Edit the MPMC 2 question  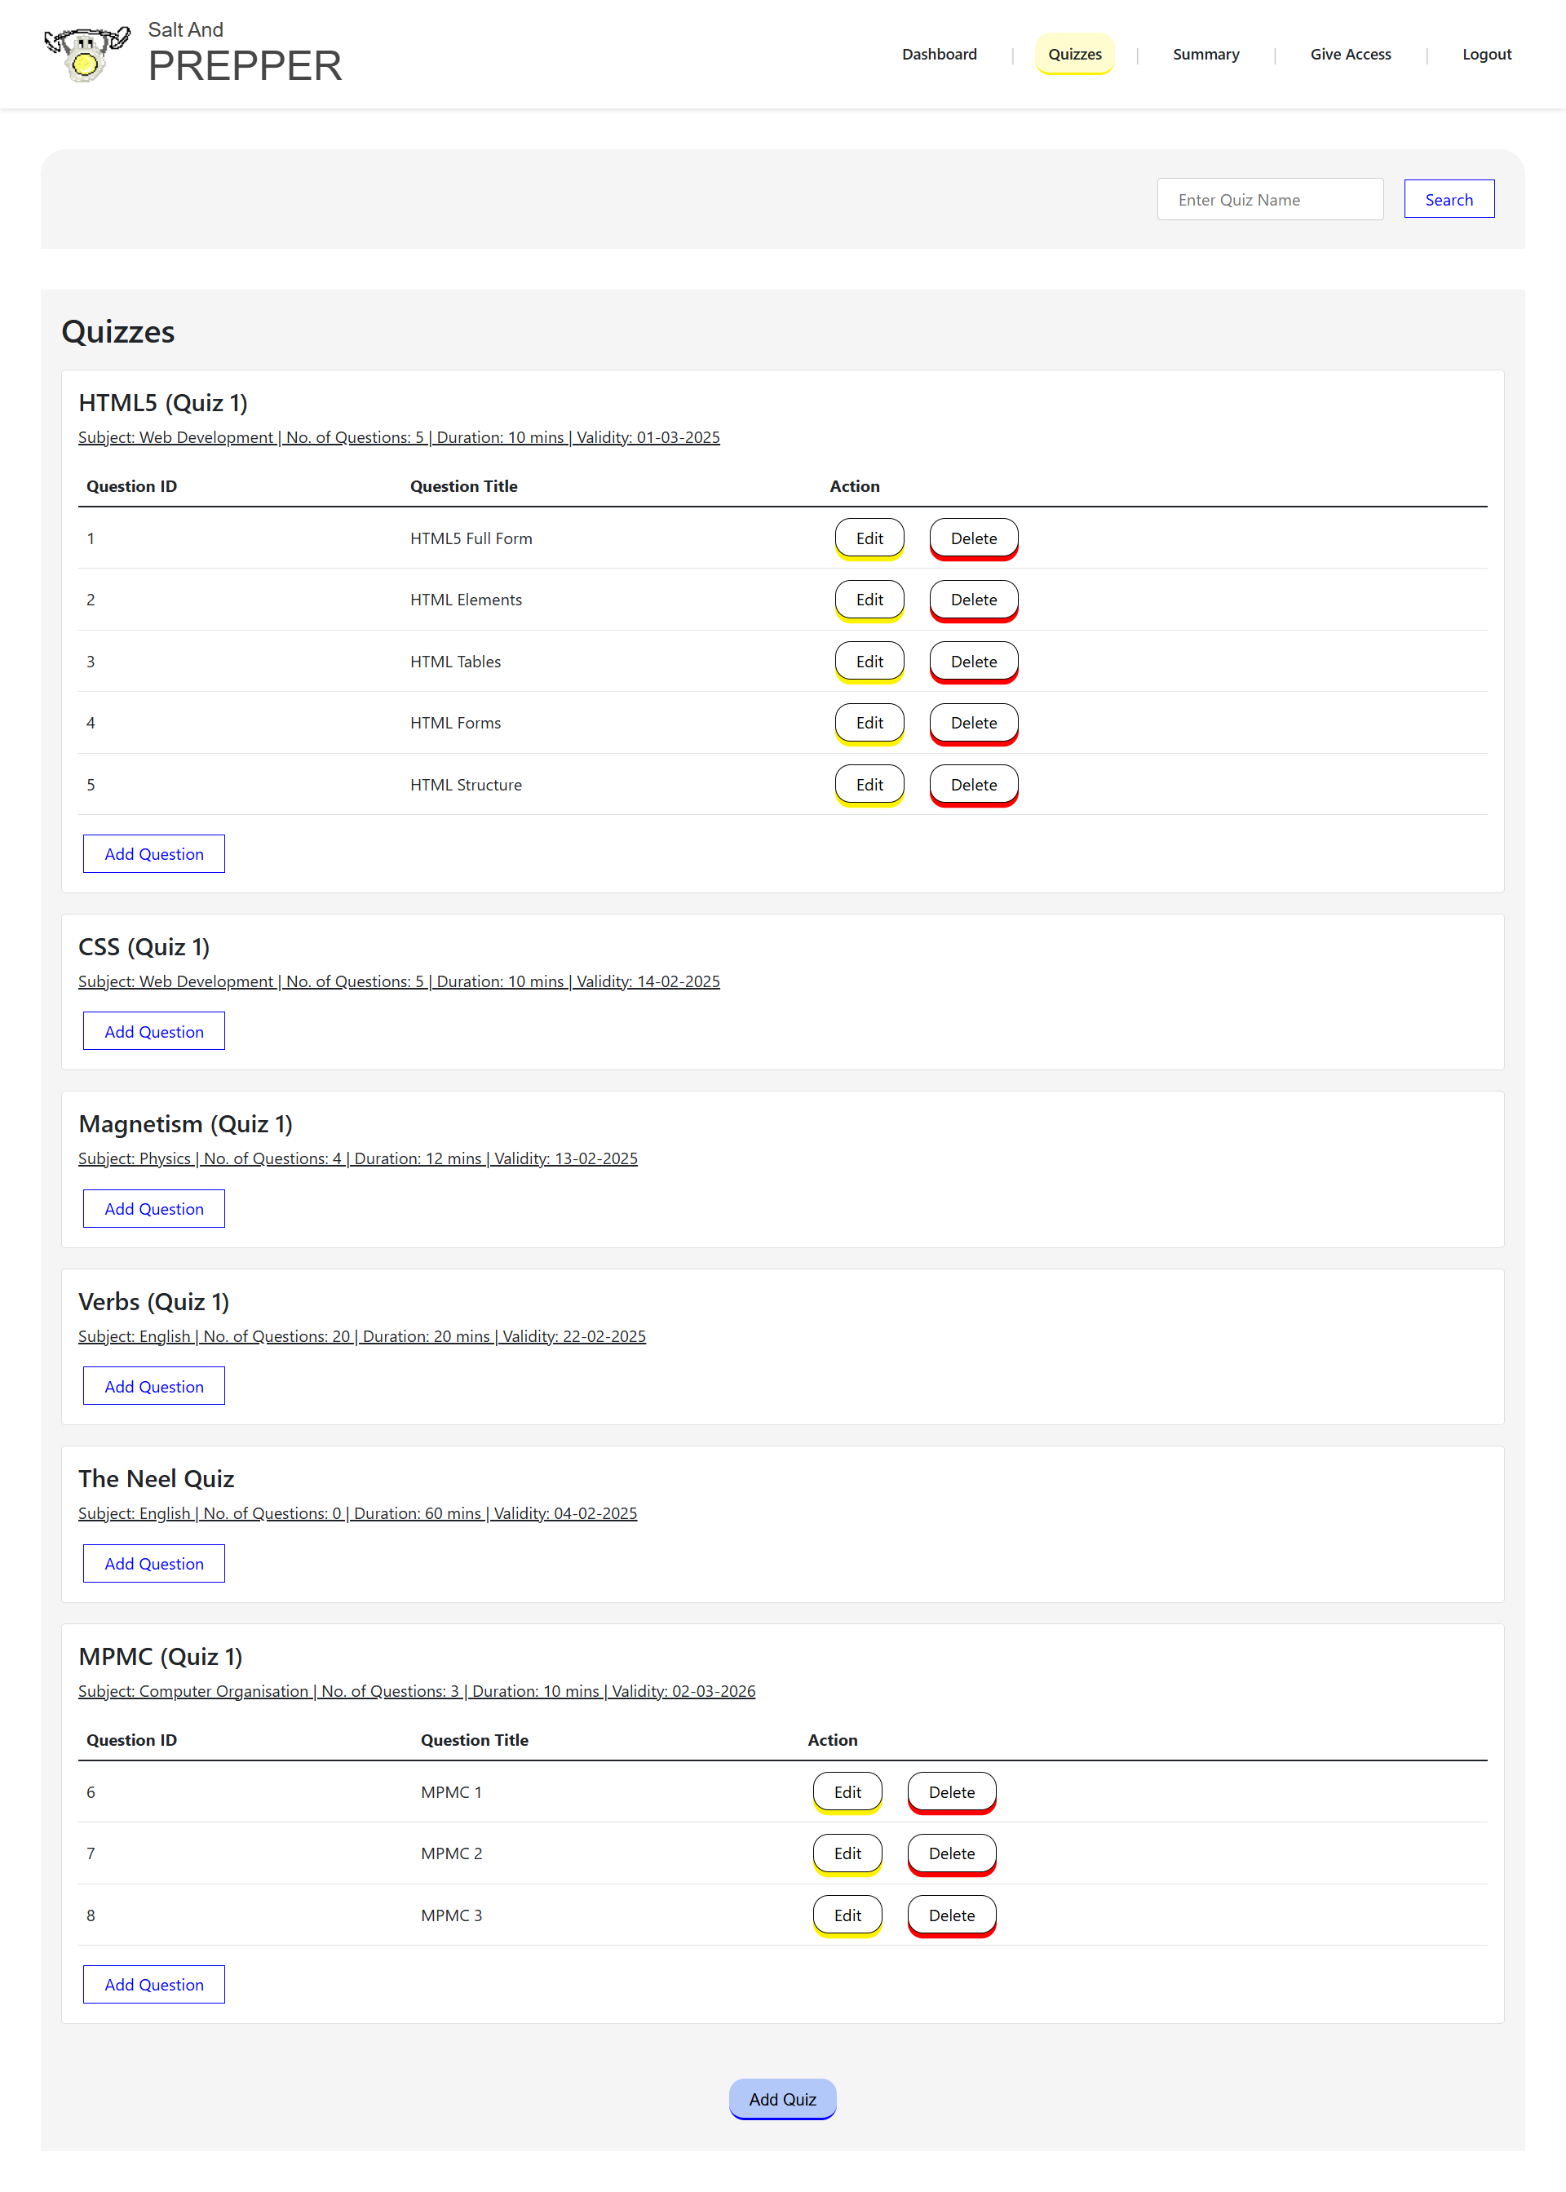point(847,1853)
